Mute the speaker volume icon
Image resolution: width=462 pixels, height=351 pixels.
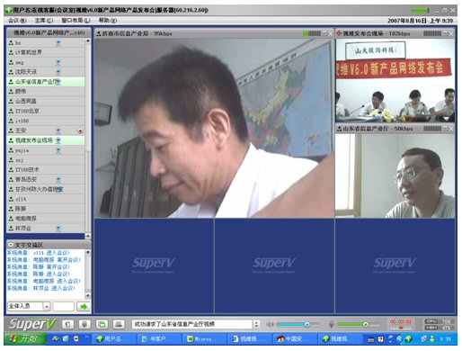click(270, 324)
